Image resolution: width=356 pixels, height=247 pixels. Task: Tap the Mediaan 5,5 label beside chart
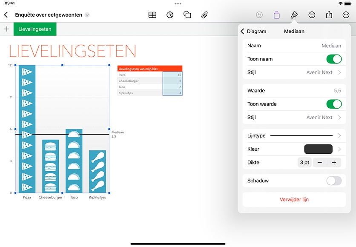click(118, 134)
